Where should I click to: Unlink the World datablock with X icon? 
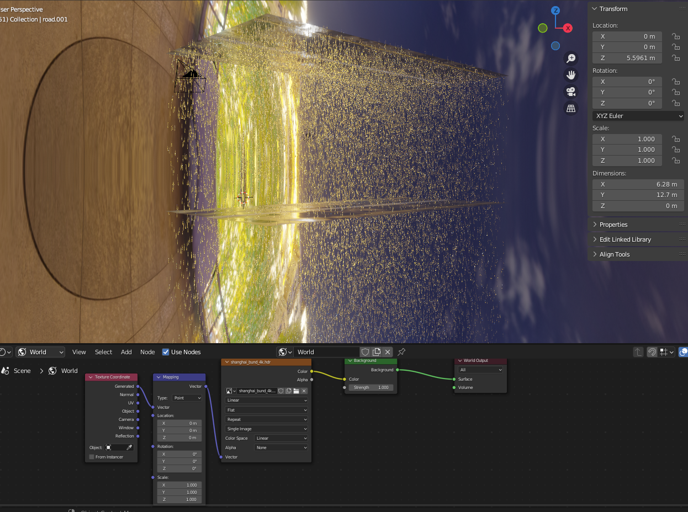[388, 352]
